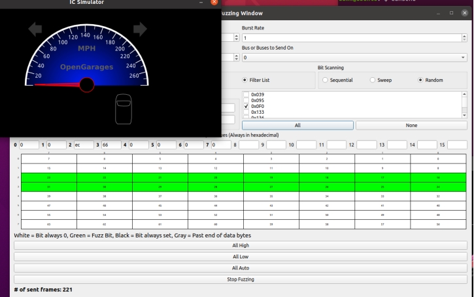The height and width of the screenshot is (297, 474).
Task: Toggle green bit 27 cell
Action: point(271,187)
